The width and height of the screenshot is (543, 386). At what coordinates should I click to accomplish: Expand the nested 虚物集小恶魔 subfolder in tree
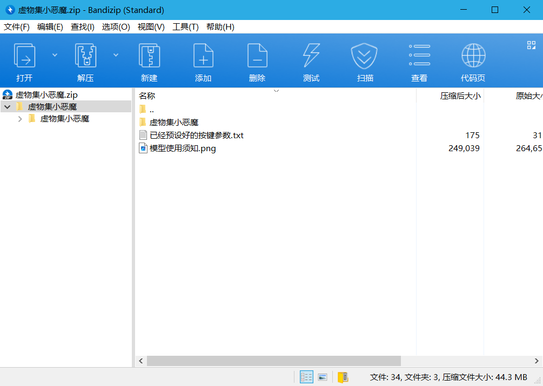[x=20, y=119]
